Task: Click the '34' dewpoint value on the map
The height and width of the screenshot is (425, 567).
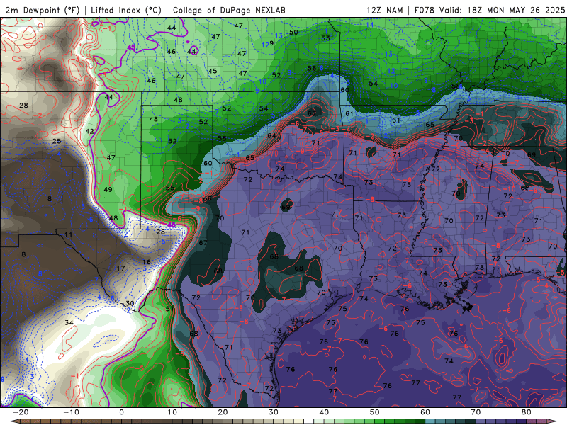Action: tap(69, 322)
